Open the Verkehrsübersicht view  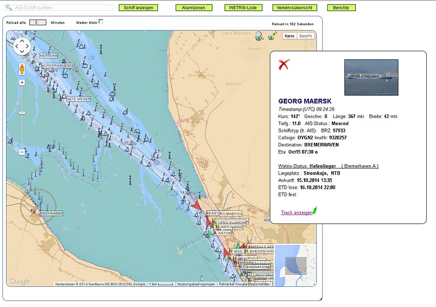point(294,8)
